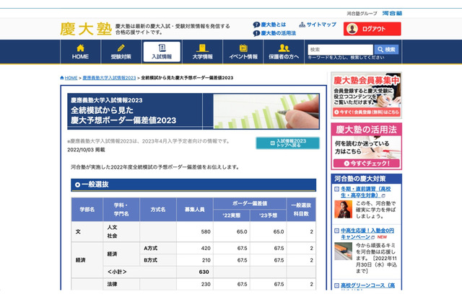Click the square icon beside 冬期・直前講習 link
This screenshot has width=462, height=307.
(336, 189)
